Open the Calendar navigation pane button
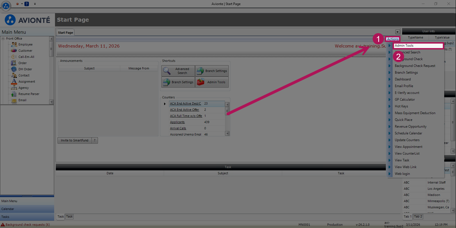 click(27, 209)
